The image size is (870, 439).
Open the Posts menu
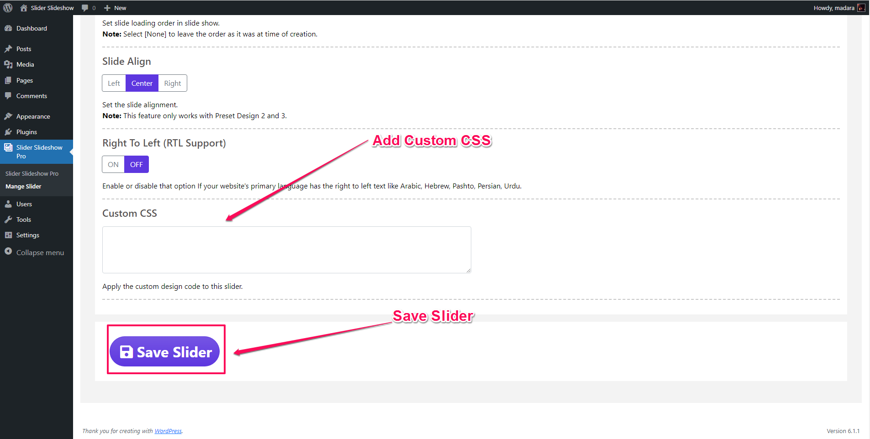point(37,49)
